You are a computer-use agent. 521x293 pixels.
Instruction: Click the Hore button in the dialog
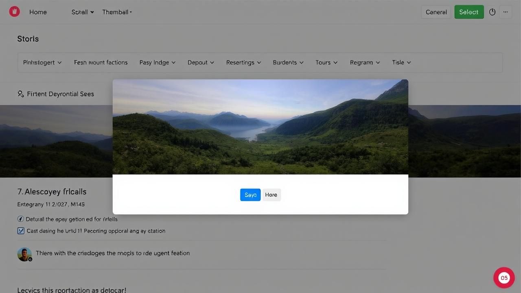(x=271, y=195)
